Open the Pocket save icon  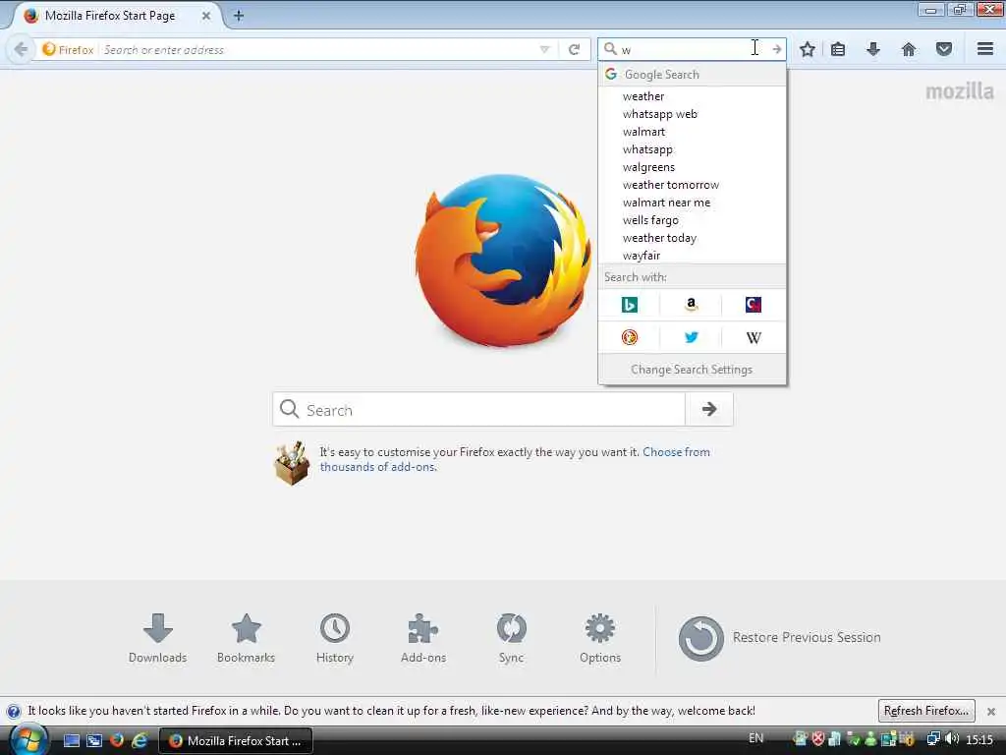click(944, 49)
